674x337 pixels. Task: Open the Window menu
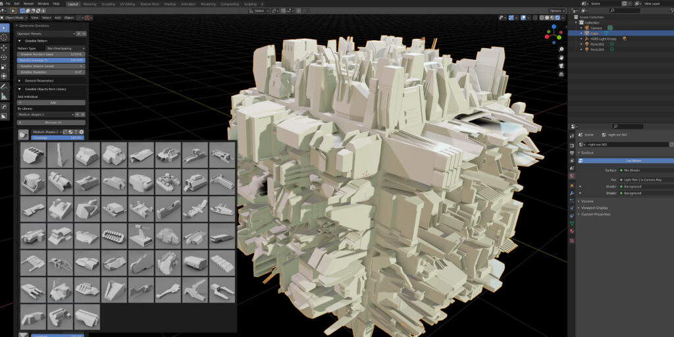point(43,3)
